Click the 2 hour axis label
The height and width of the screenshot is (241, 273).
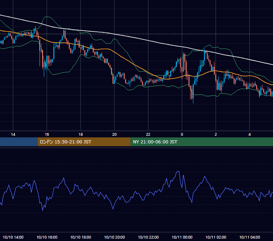216,135
